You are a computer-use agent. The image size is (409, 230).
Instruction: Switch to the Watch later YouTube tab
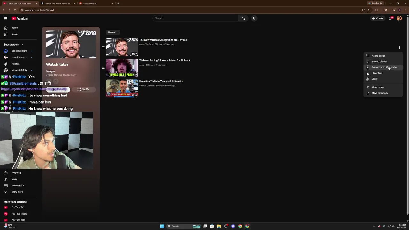pos(20,3)
